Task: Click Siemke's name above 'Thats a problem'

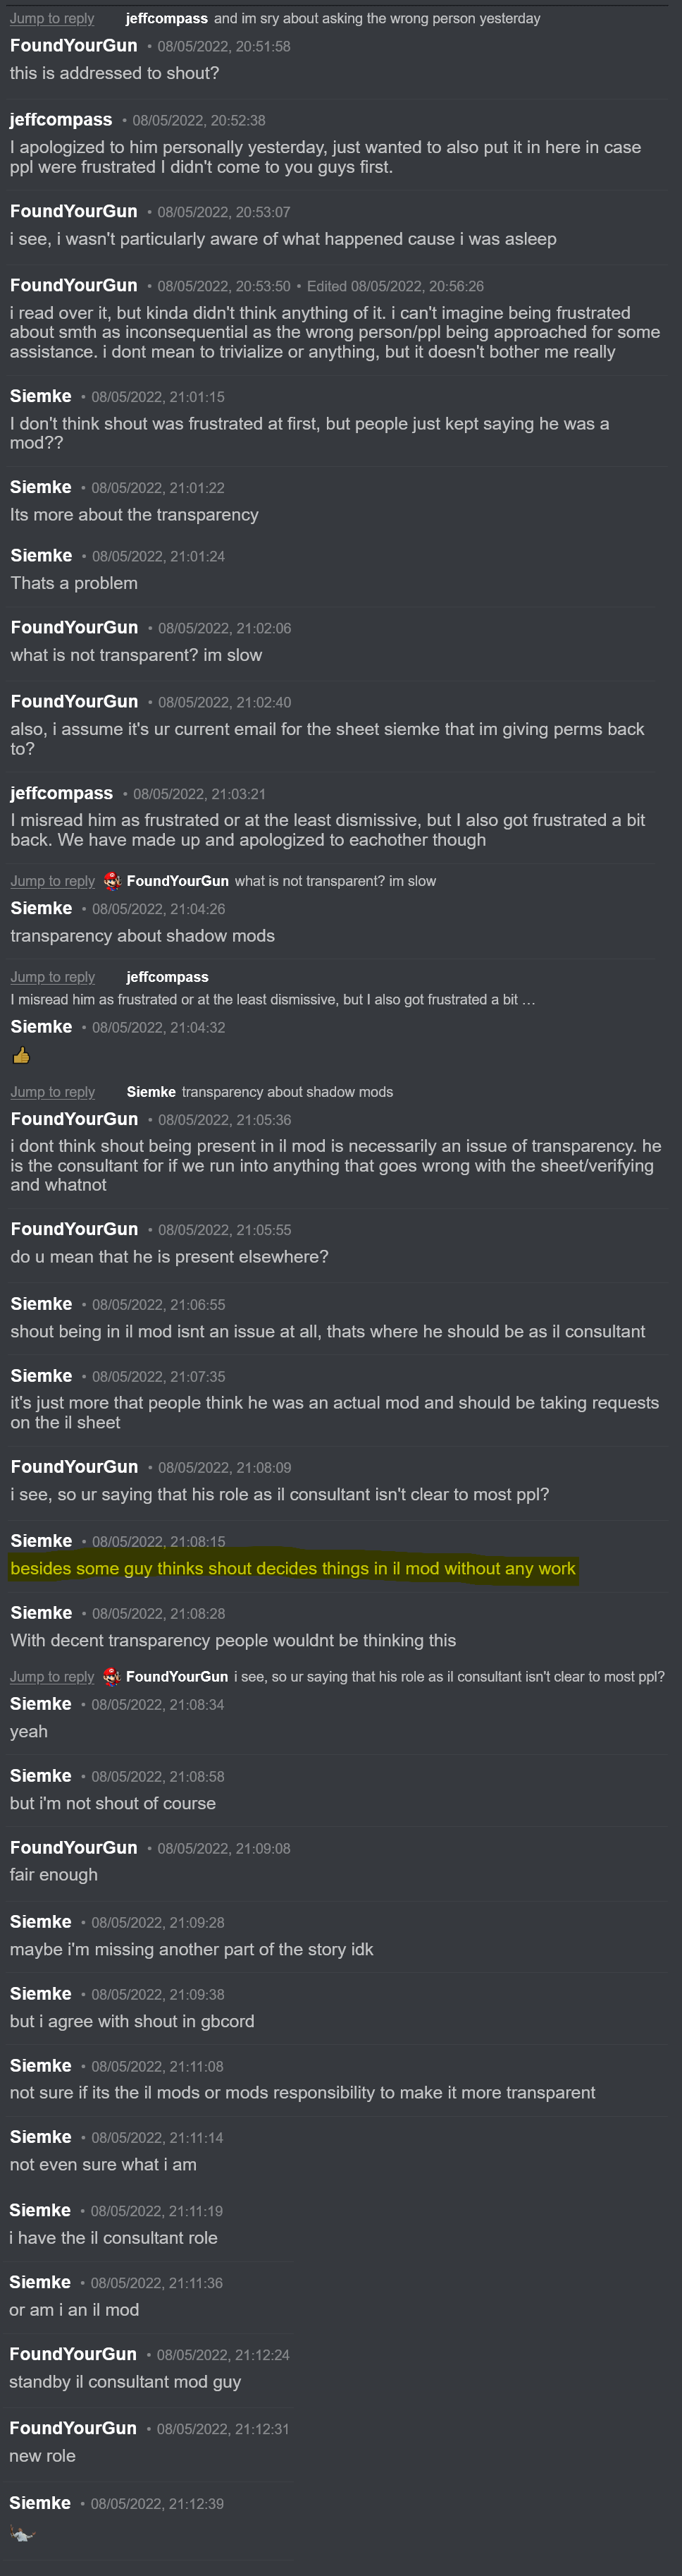Action: coord(41,556)
